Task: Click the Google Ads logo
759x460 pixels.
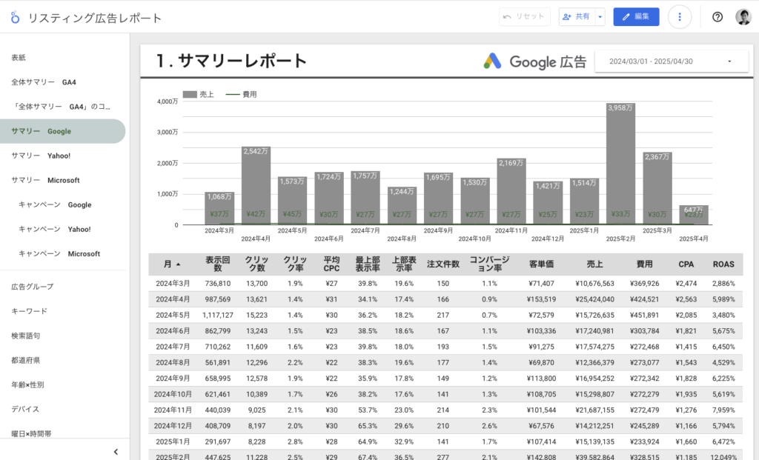Action: (x=493, y=61)
